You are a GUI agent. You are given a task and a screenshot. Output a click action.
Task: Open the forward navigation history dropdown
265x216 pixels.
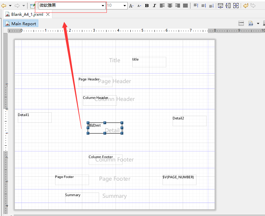click(24, 6)
